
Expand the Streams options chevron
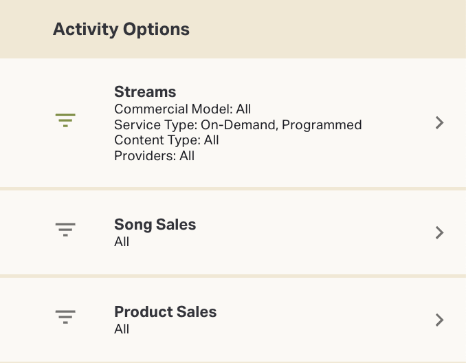[440, 122]
